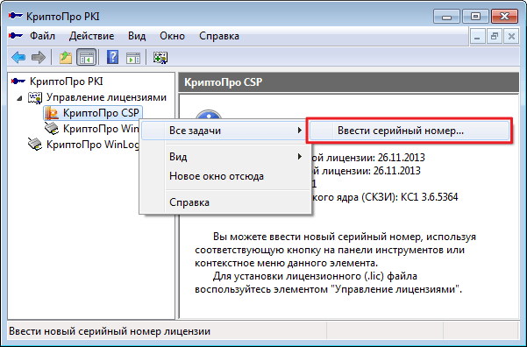Select Все задачи in context menu
The image size is (527, 347).
pyautogui.click(x=224, y=131)
